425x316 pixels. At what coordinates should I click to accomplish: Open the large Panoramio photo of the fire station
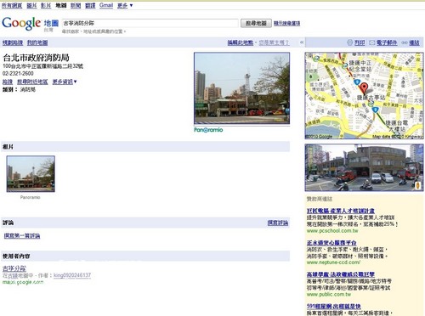click(x=241, y=88)
